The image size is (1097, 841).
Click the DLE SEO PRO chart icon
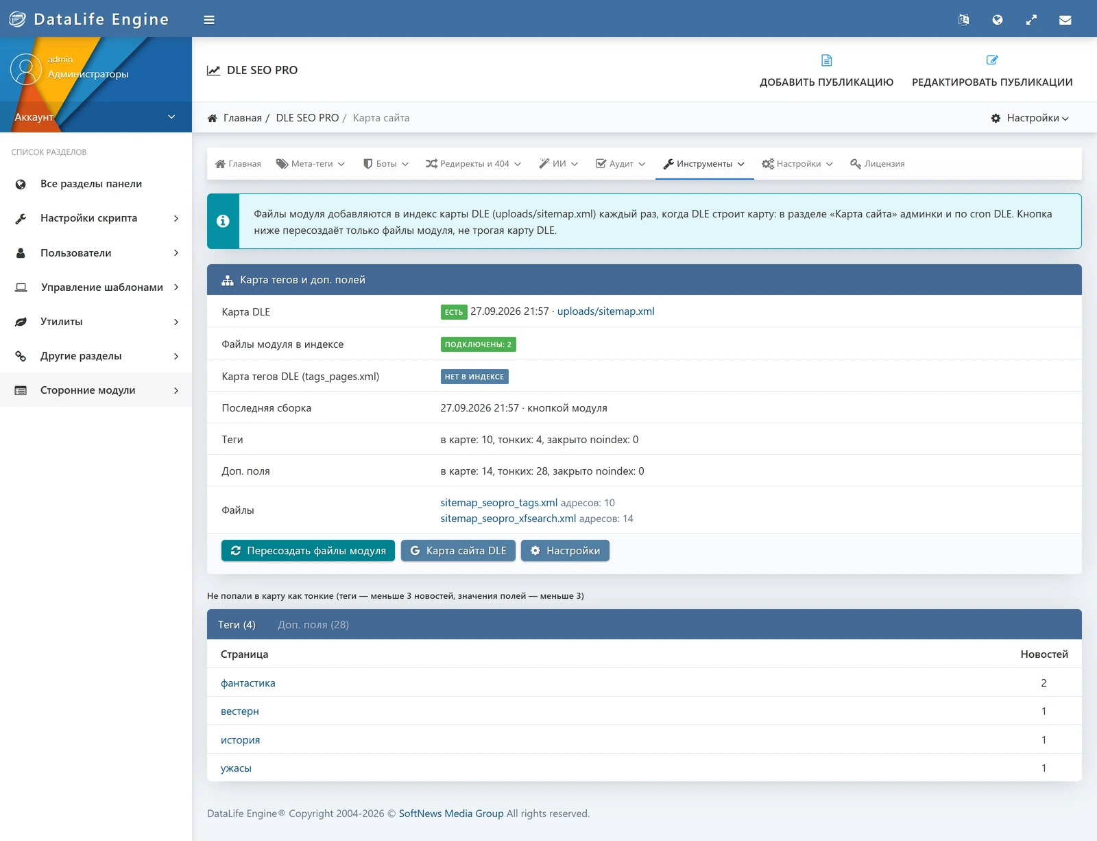pos(214,70)
